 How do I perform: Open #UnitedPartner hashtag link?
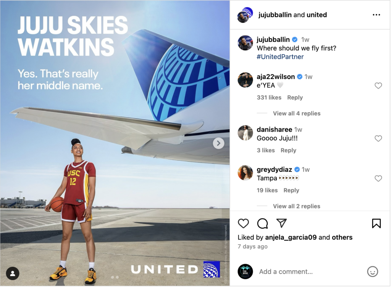[x=280, y=57]
